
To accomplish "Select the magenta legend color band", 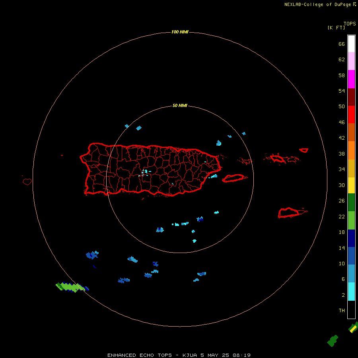I will [351, 79].
